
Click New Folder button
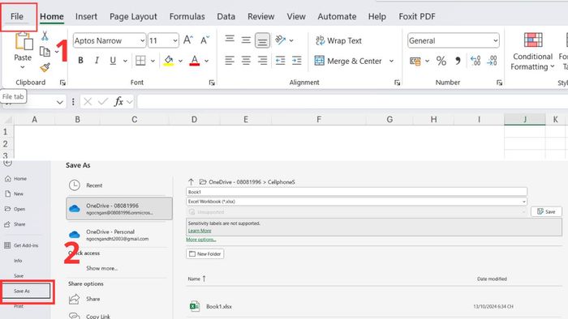coord(205,254)
